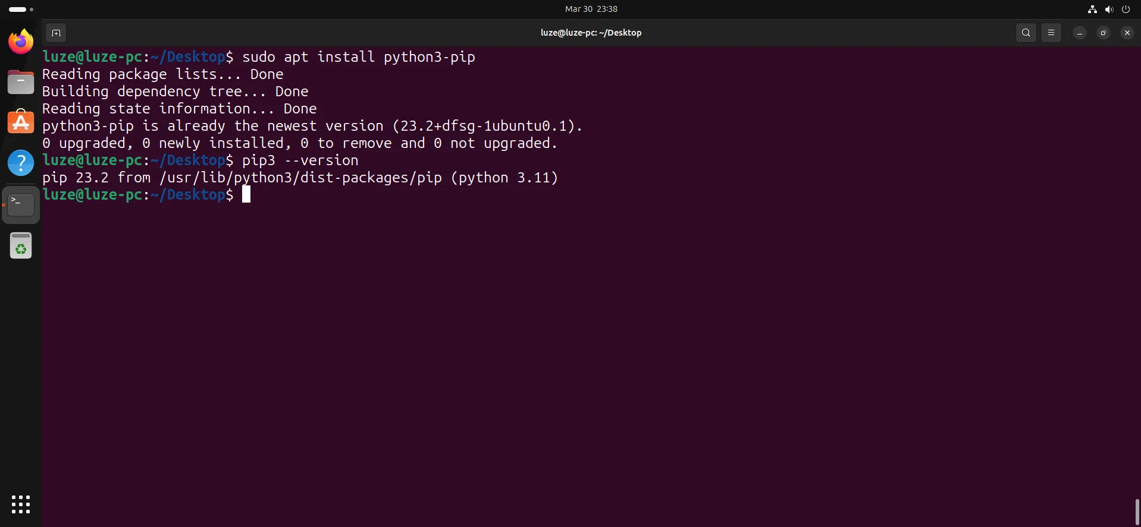
Task: Restore the terminal window size
Action: click(1103, 33)
